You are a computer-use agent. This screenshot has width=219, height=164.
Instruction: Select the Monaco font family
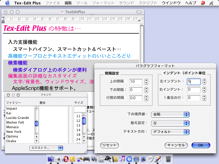click(x=12, y=127)
